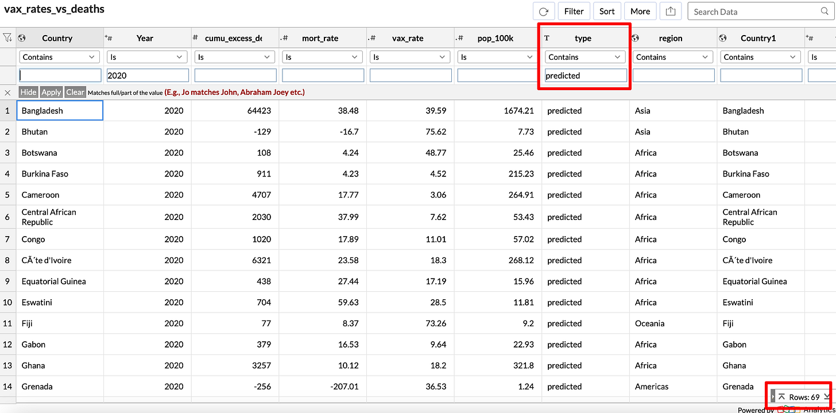Click the globe icon in region header
Viewport: 836px width, 413px height.
click(x=636, y=38)
